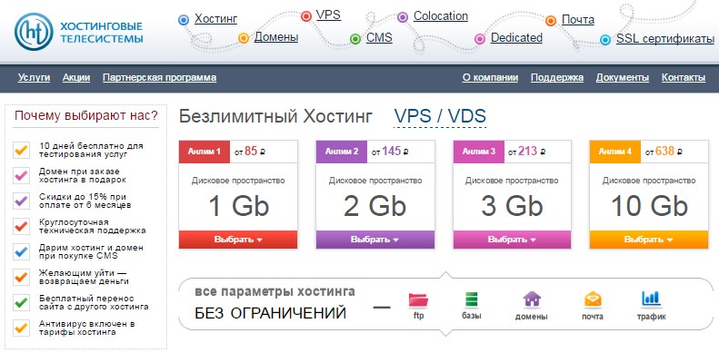Toggle the checkbox for Круглосуточная техническая поддержка
Screen dimensions: 719x353
tap(21, 226)
